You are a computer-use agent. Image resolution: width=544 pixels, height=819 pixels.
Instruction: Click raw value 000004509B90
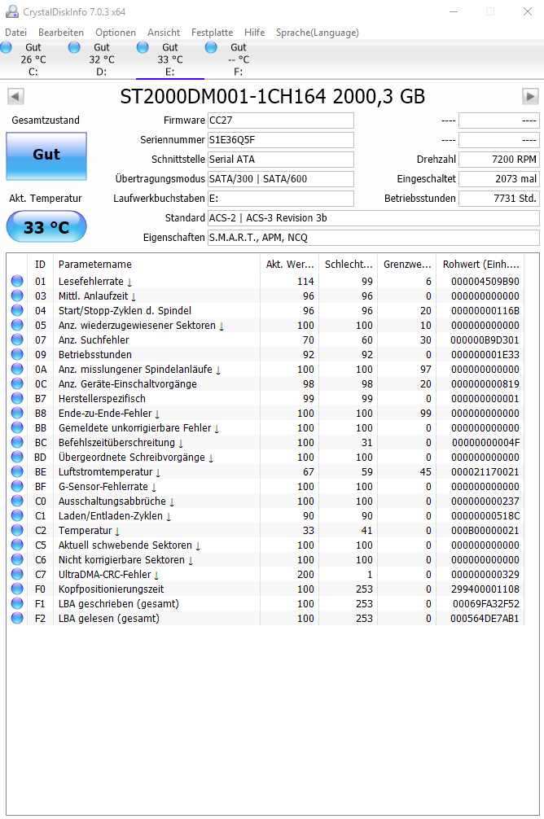[485, 281]
